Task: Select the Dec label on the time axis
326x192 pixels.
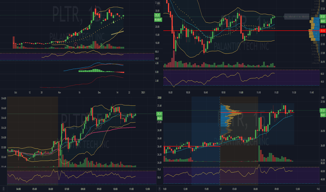Action: [99, 93]
